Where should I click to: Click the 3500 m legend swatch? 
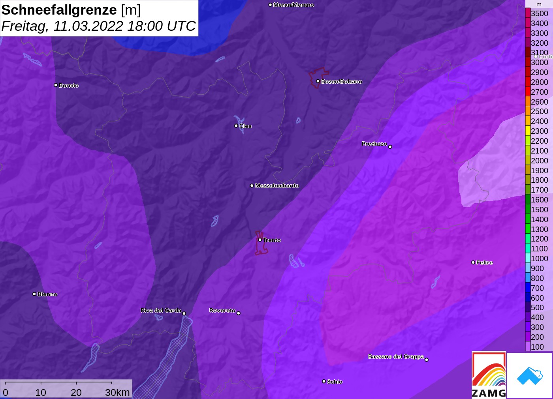(x=528, y=13)
